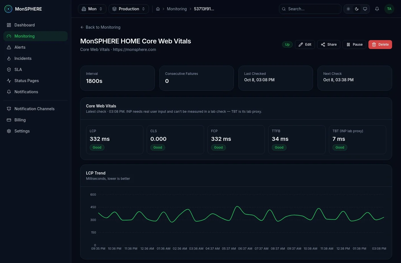Screen dimensions: 401x263
Task: Click the 53713f91... breadcrumb
Action: coord(204,9)
